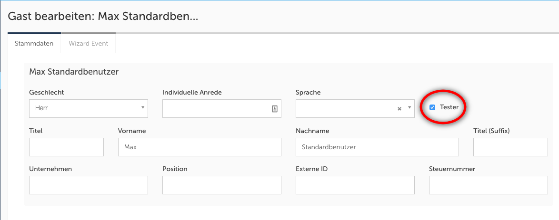Click the Unternehmen text field
Viewport: 559px width, 220px height.
[x=88, y=185]
